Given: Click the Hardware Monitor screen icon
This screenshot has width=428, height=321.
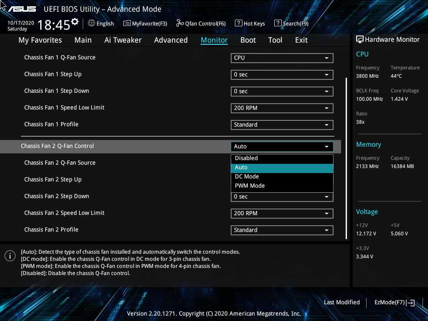Looking at the screenshot, I should point(360,40).
